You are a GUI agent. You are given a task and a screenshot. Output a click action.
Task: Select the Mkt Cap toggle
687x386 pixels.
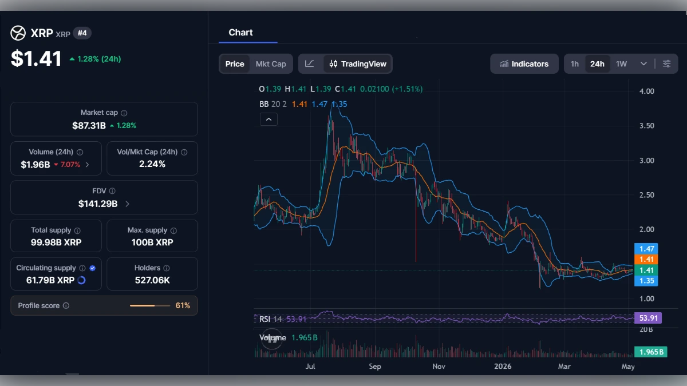271,64
